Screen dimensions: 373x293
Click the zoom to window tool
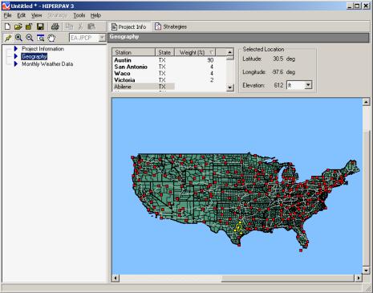tap(40, 38)
